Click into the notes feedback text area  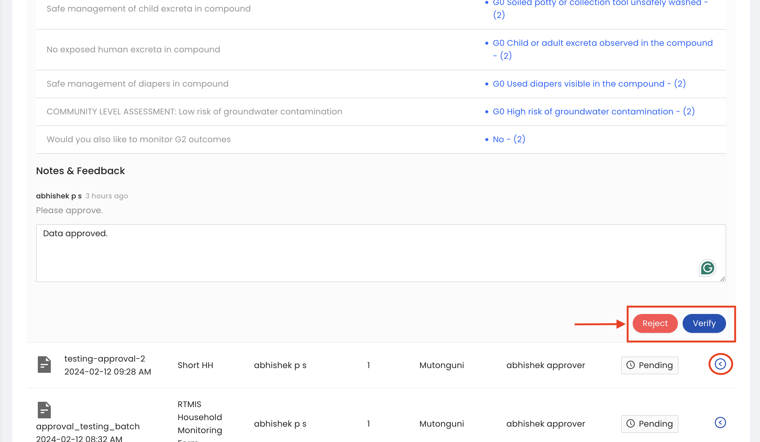pyautogui.click(x=362, y=253)
